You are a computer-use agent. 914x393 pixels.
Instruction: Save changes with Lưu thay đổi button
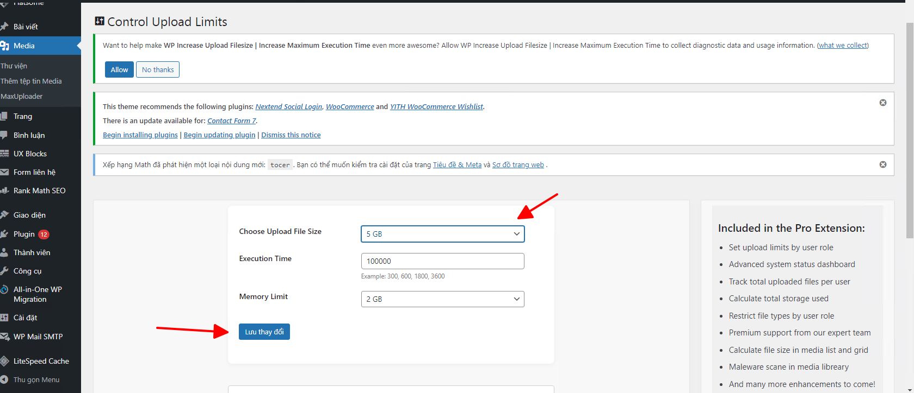point(264,332)
